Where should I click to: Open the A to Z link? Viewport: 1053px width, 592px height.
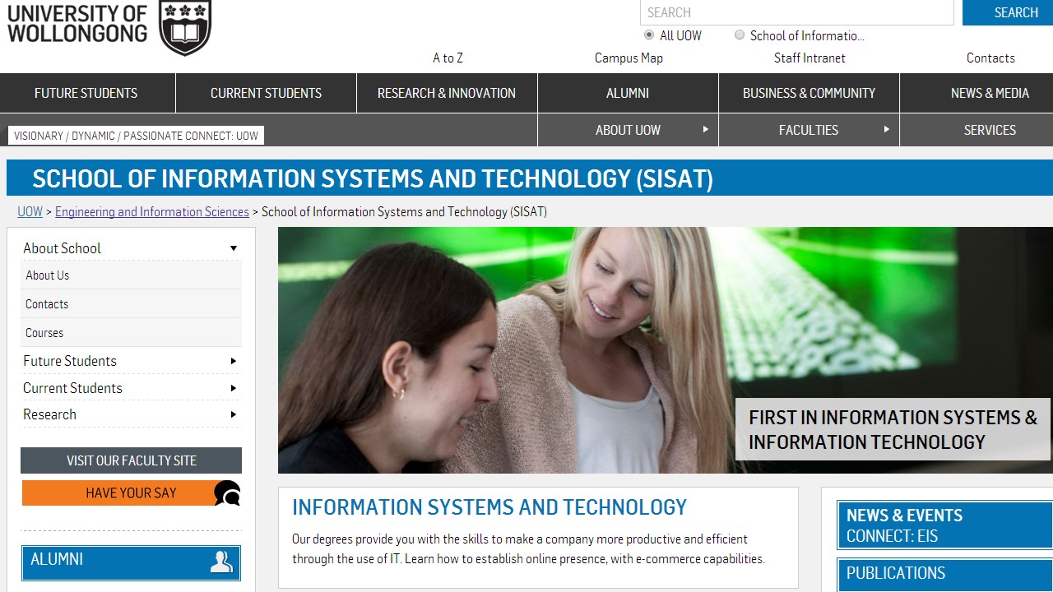pyautogui.click(x=448, y=58)
